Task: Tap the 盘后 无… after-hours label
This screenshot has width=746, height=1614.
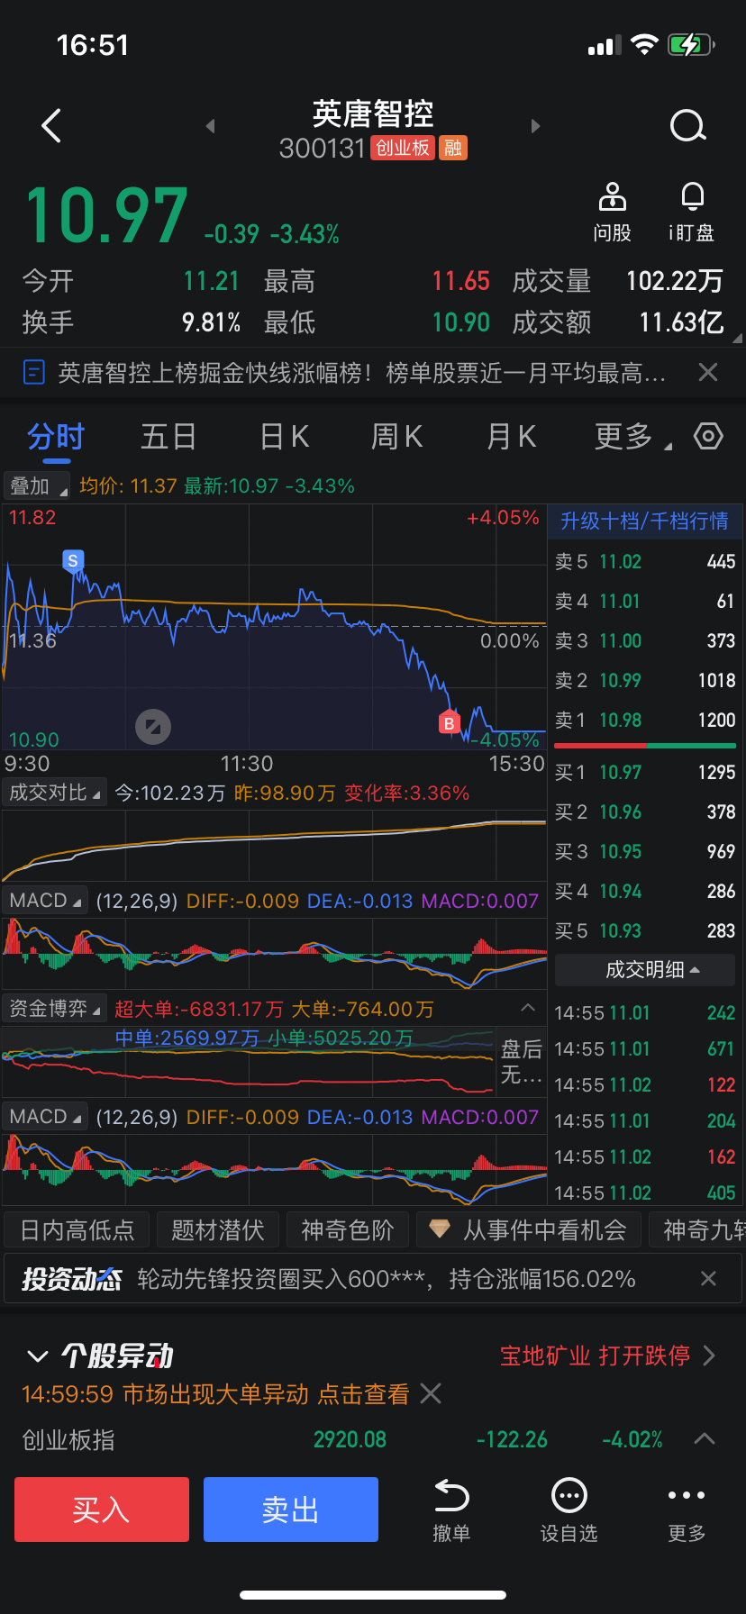Action: coord(522,1061)
